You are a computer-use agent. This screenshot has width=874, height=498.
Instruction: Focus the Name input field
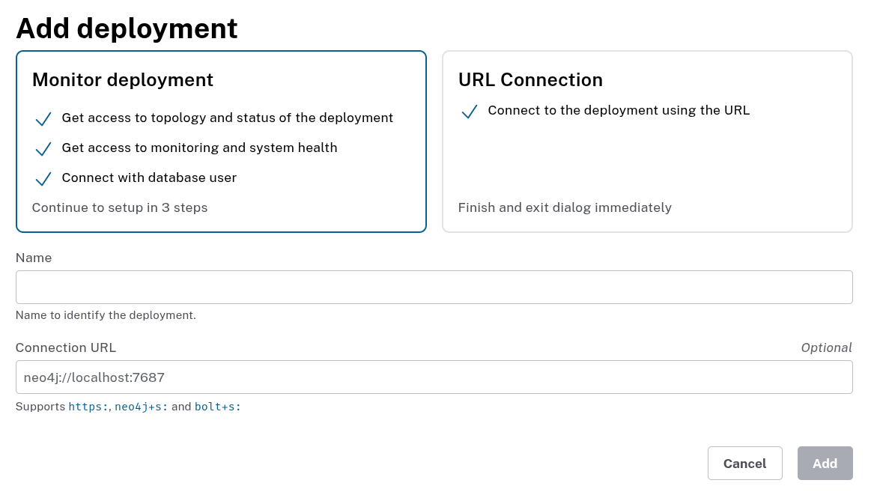(x=434, y=287)
